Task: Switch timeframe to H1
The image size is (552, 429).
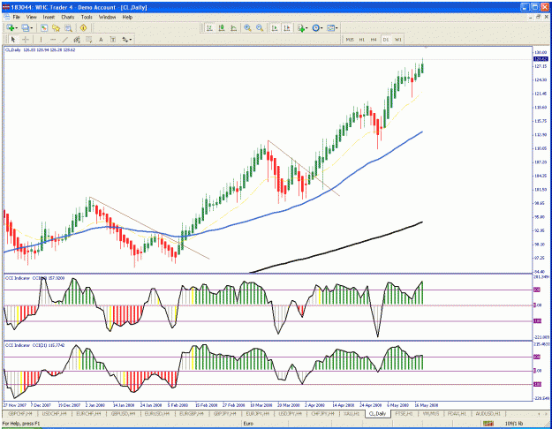Action: pos(361,40)
